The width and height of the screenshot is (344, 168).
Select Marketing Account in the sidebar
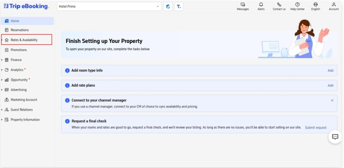24,100
